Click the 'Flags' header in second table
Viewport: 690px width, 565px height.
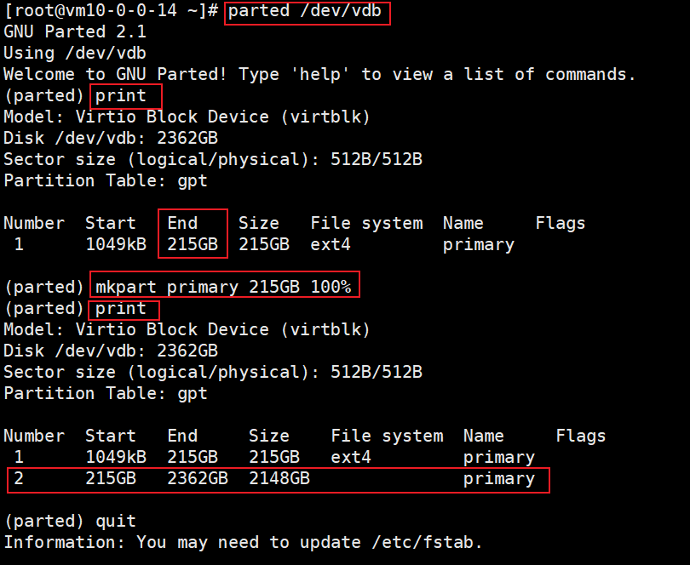click(581, 437)
